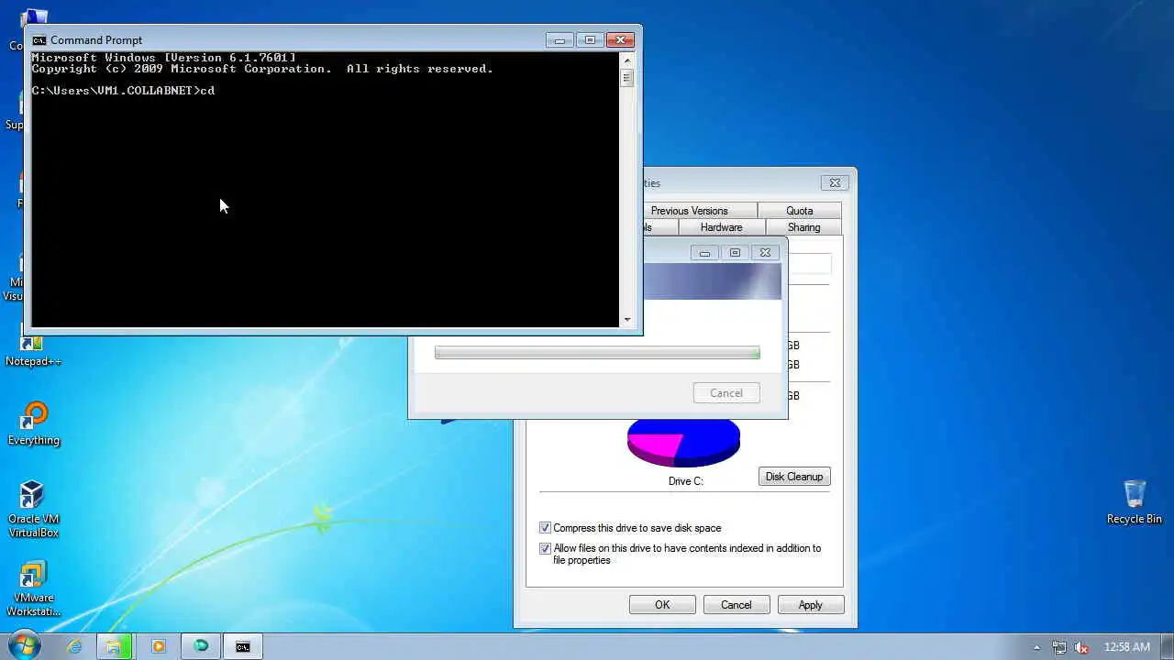Click Cancel in the progress dialog
The image size is (1174, 660).
point(726,393)
